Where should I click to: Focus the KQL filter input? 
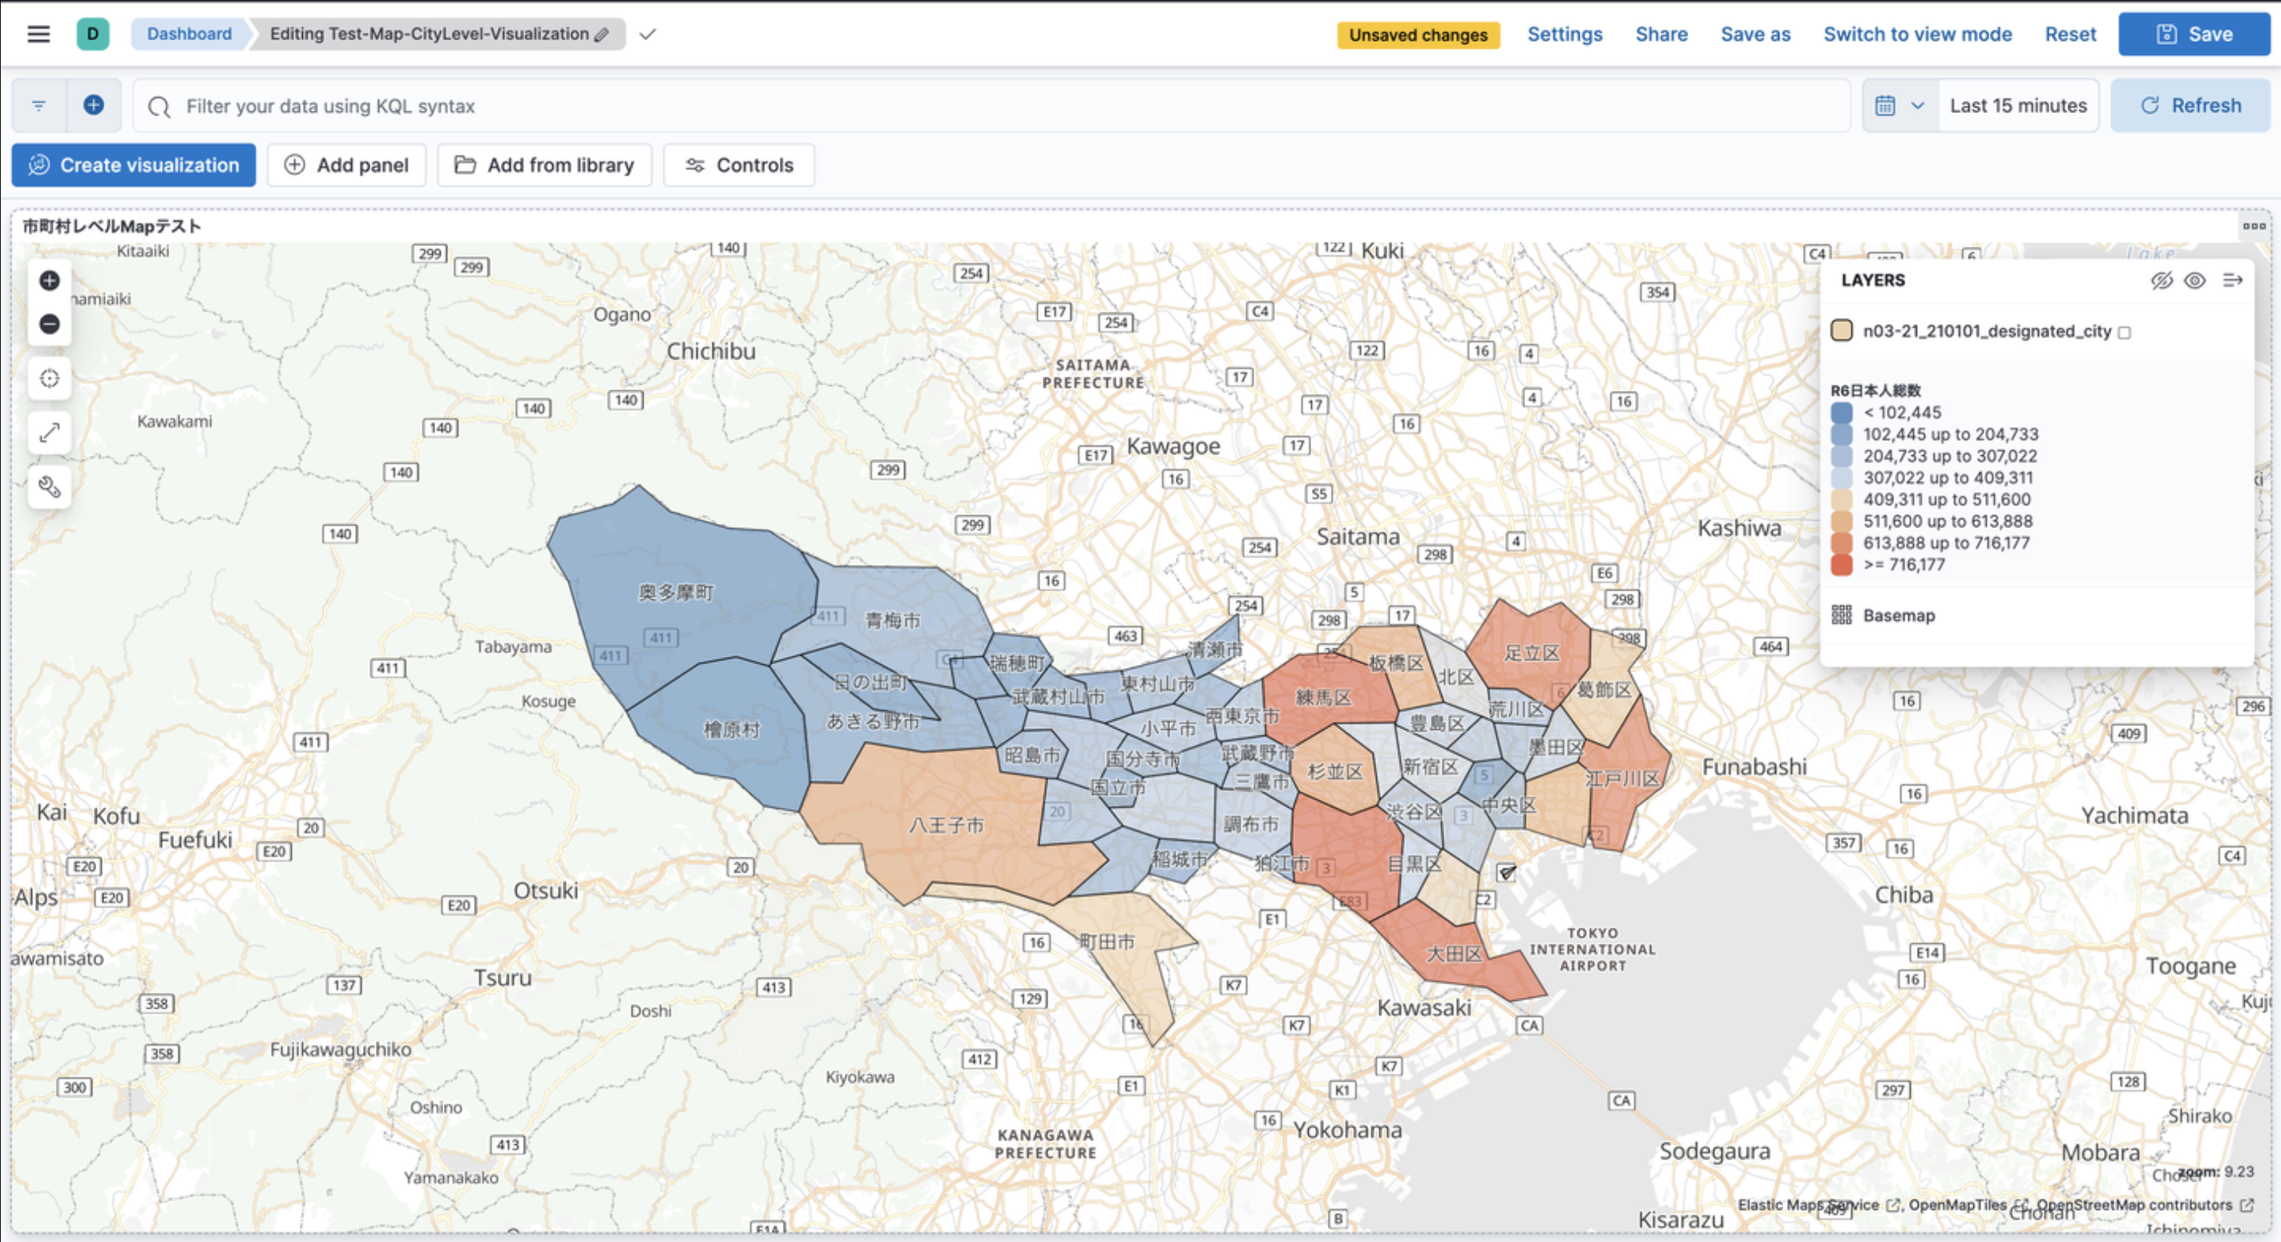click(x=991, y=107)
